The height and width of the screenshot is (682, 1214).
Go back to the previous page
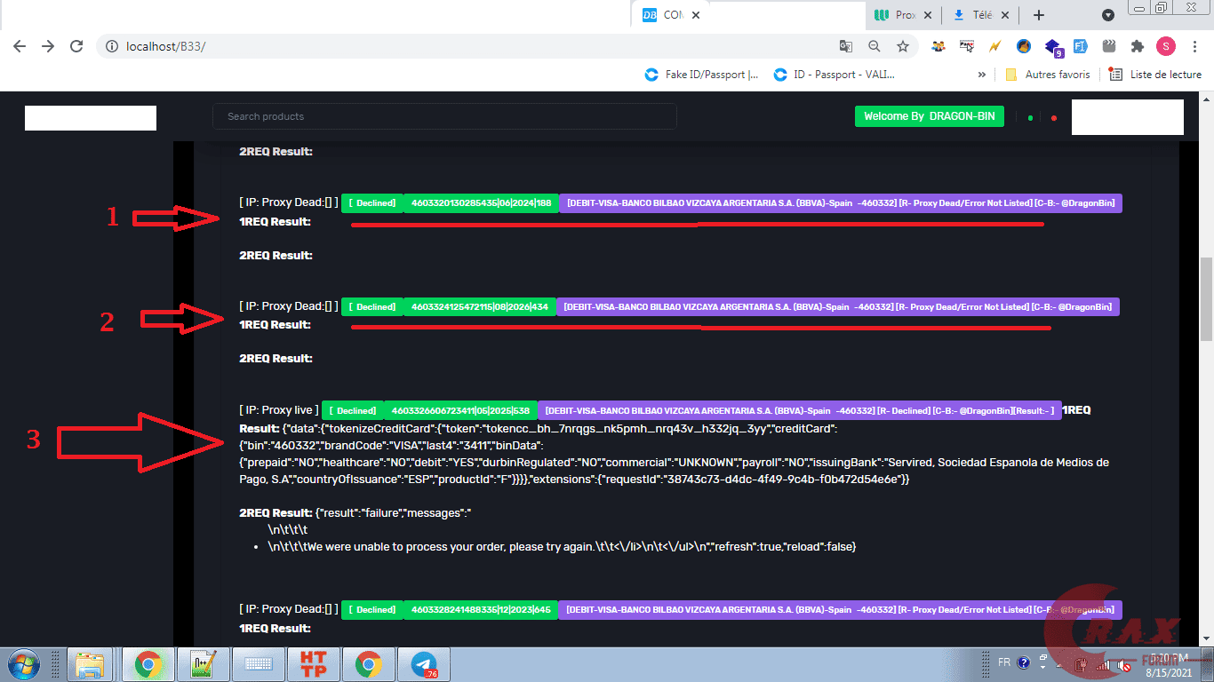point(20,46)
